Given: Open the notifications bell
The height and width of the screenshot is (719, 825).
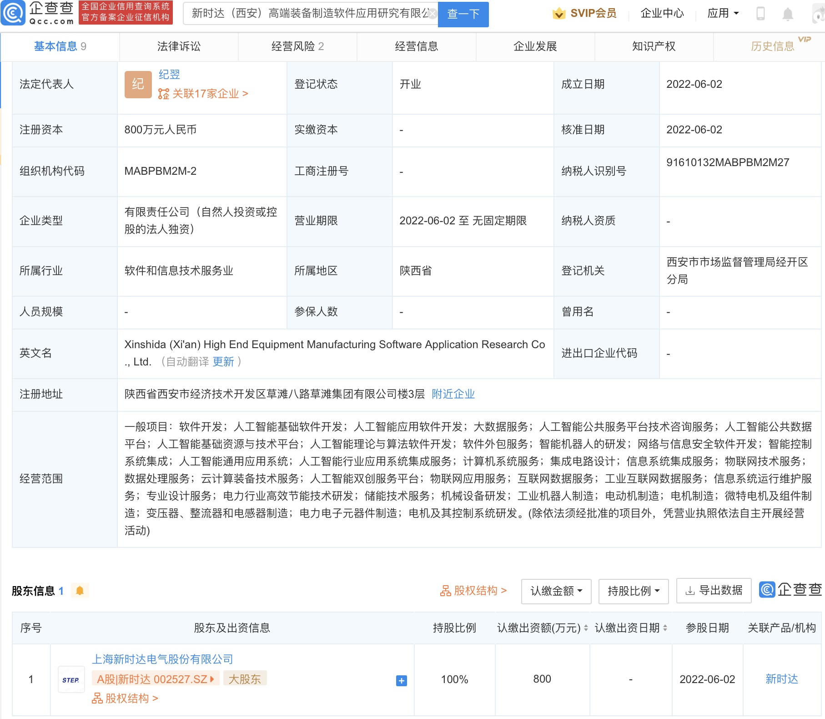Looking at the screenshot, I should [x=788, y=14].
